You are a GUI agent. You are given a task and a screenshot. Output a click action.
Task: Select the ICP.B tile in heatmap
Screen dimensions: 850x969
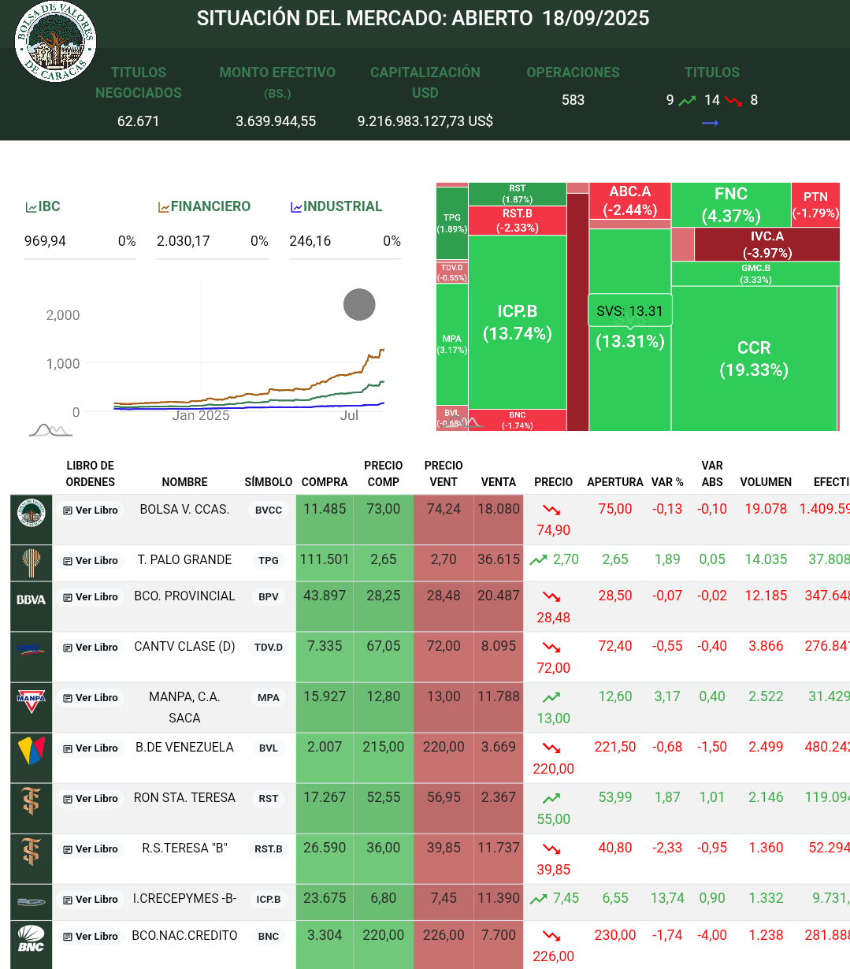[517, 322]
